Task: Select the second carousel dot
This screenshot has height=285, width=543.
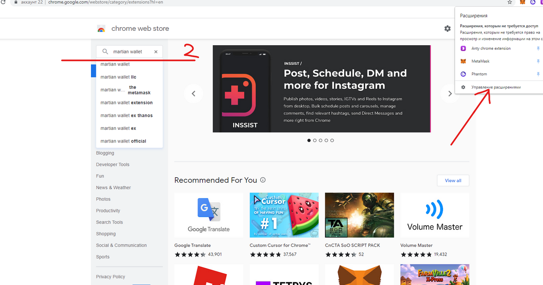Action: pyautogui.click(x=315, y=141)
